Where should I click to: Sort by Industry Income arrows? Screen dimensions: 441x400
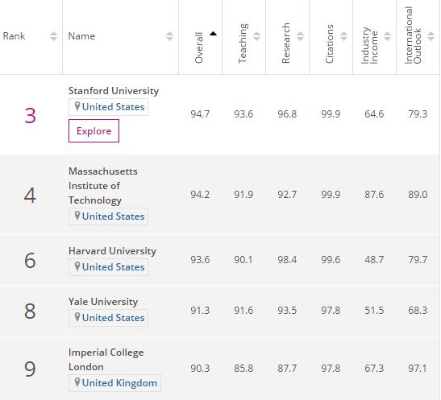(x=388, y=36)
